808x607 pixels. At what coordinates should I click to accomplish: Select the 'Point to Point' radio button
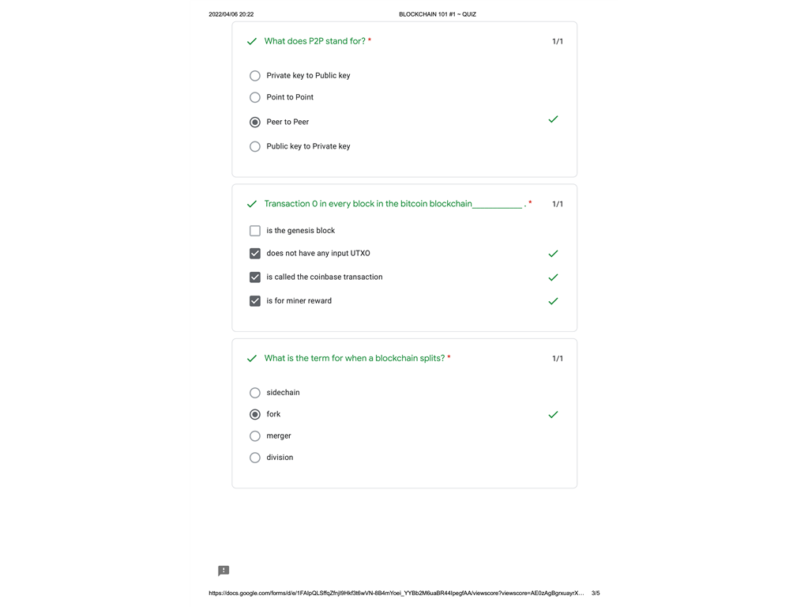pyautogui.click(x=254, y=97)
